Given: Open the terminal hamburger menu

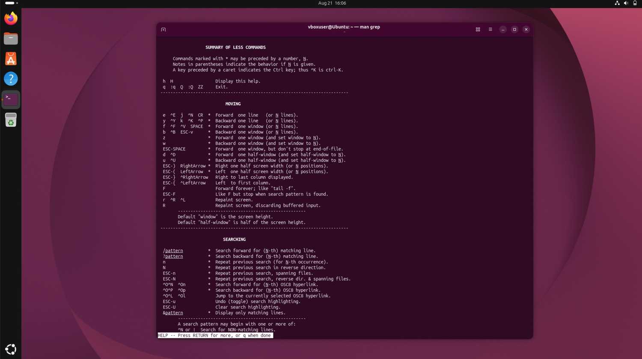Looking at the screenshot, I should point(490,30).
